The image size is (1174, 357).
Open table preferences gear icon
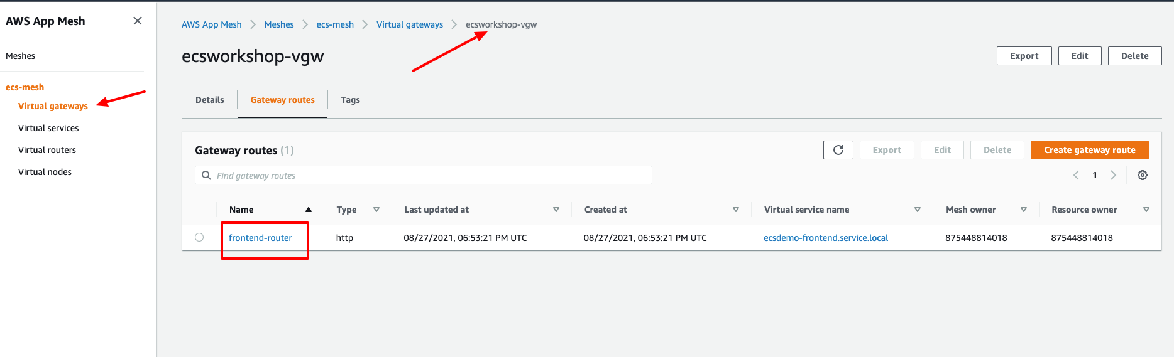pyautogui.click(x=1142, y=176)
